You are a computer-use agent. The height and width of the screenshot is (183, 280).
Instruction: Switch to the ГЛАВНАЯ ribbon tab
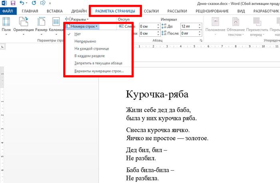pyautogui.click(x=30, y=11)
